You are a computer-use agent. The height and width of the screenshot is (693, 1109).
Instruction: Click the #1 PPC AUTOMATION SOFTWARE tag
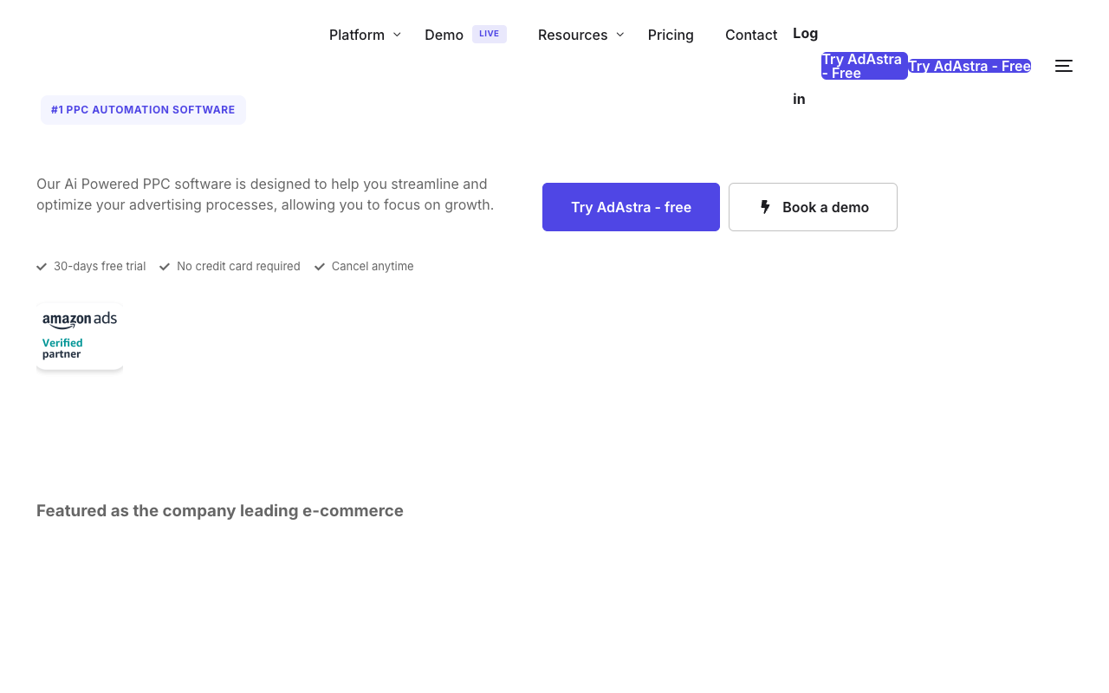pyautogui.click(x=143, y=110)
